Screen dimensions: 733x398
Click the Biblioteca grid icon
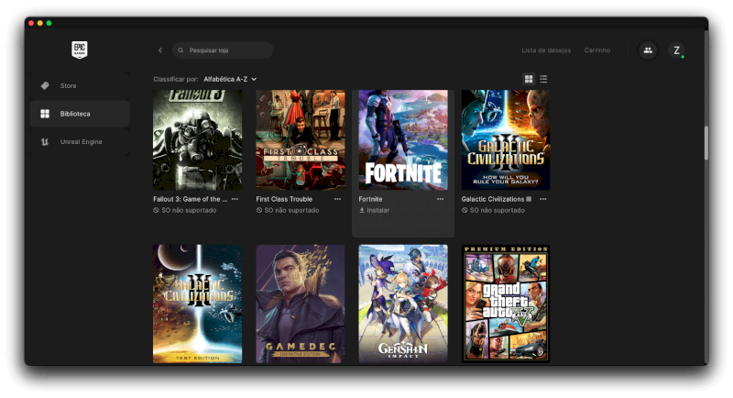pyautogui.click(x=45, y=114)
